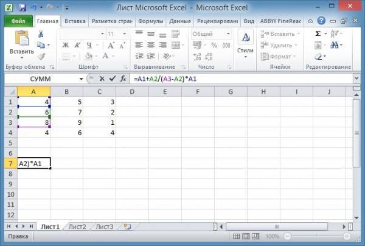365x246 pixels.
Task: Open the Файл menu button
Action: coord(18,21)
